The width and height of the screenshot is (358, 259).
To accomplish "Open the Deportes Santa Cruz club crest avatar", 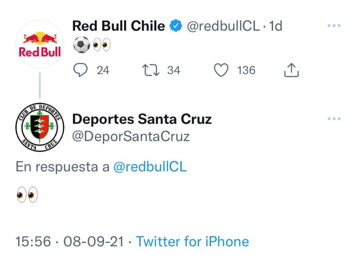I will click(40, 128).
